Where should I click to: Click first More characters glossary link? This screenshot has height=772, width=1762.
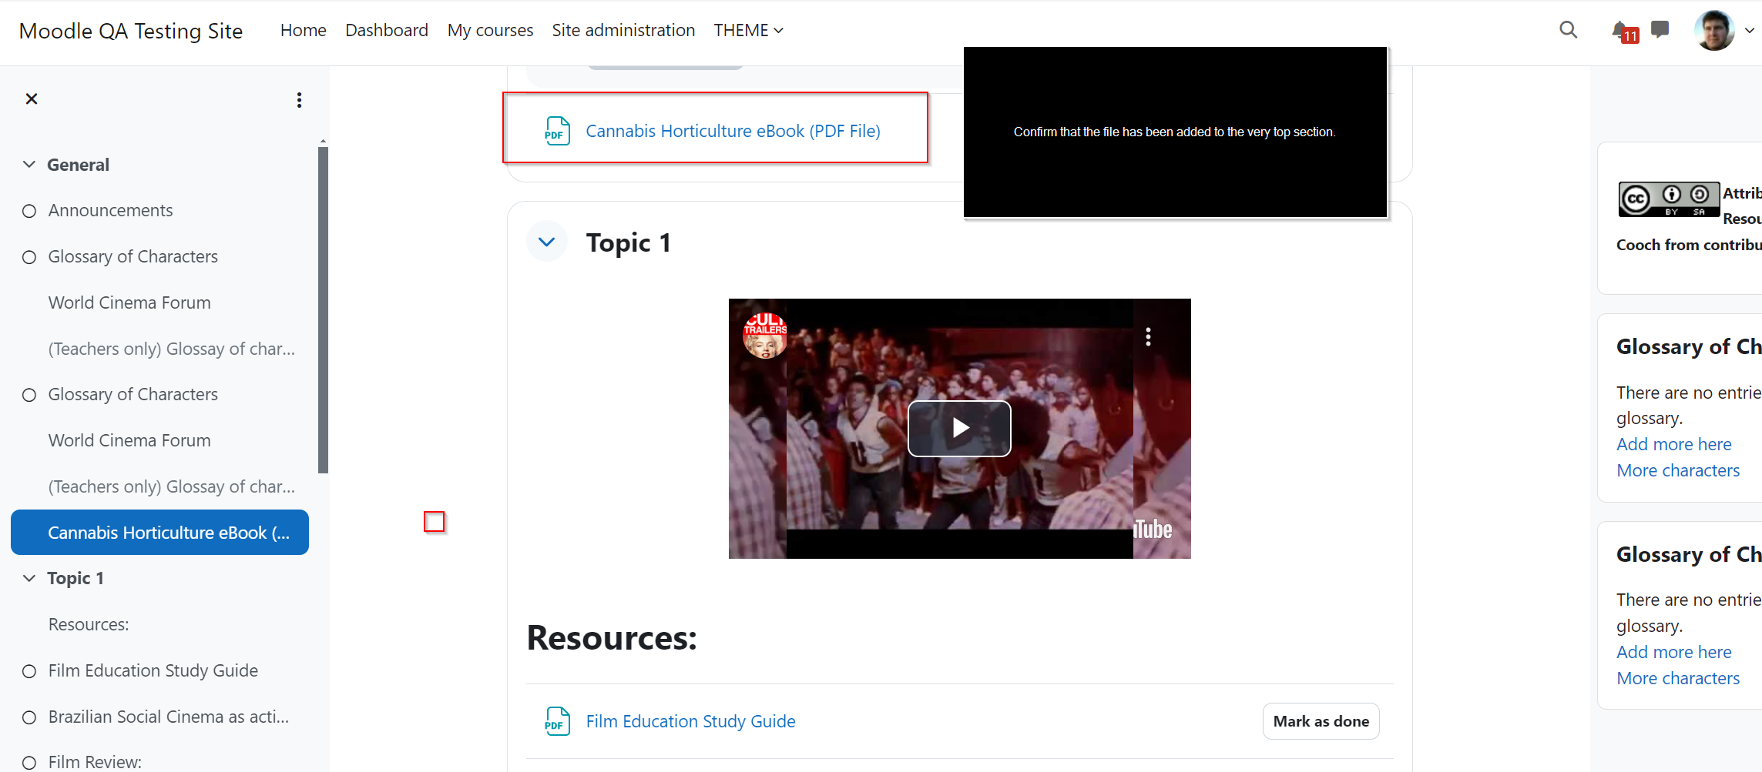[x=1678, y=470]
